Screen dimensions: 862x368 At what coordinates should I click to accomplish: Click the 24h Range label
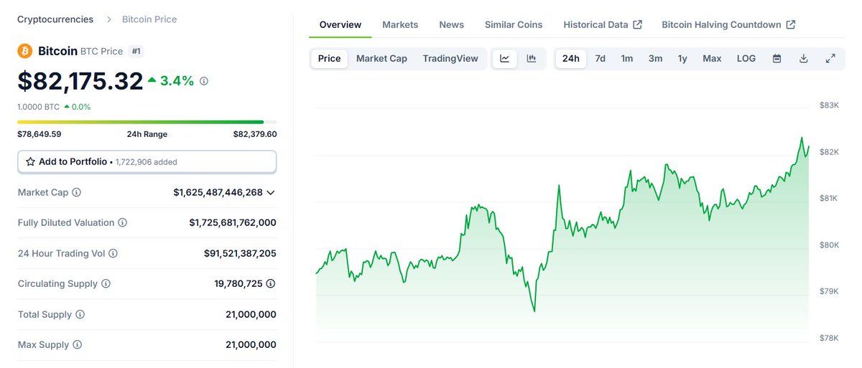[147, 134]
